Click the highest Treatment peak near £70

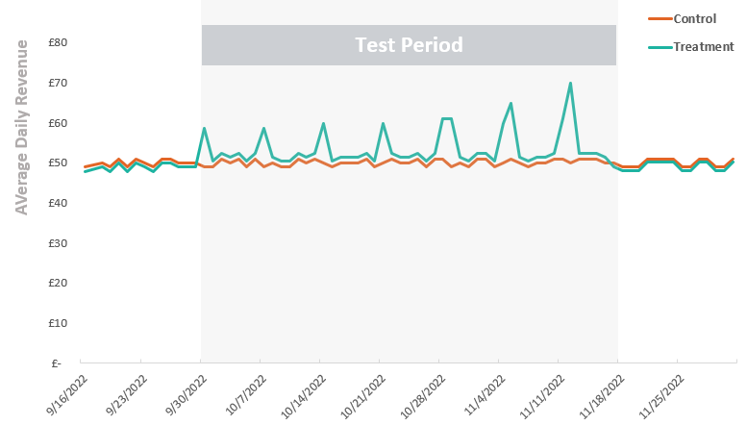570,83
